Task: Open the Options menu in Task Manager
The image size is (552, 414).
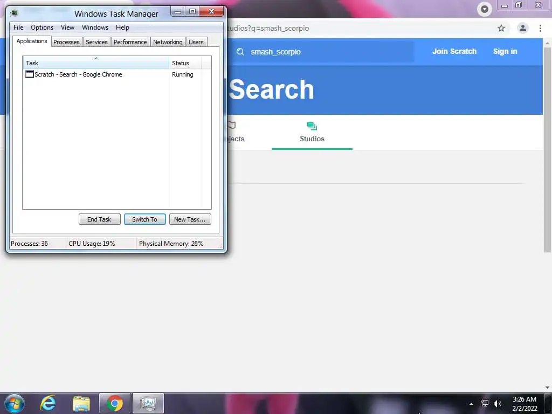Action: point(42,27)
